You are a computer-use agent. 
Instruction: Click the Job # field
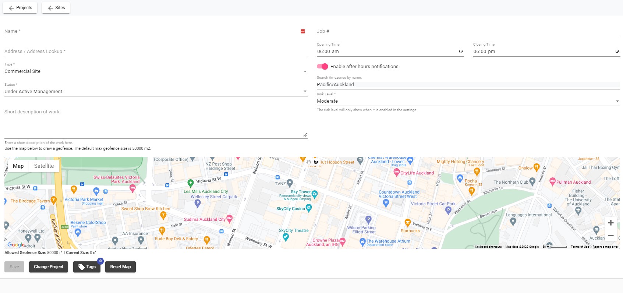468,31
